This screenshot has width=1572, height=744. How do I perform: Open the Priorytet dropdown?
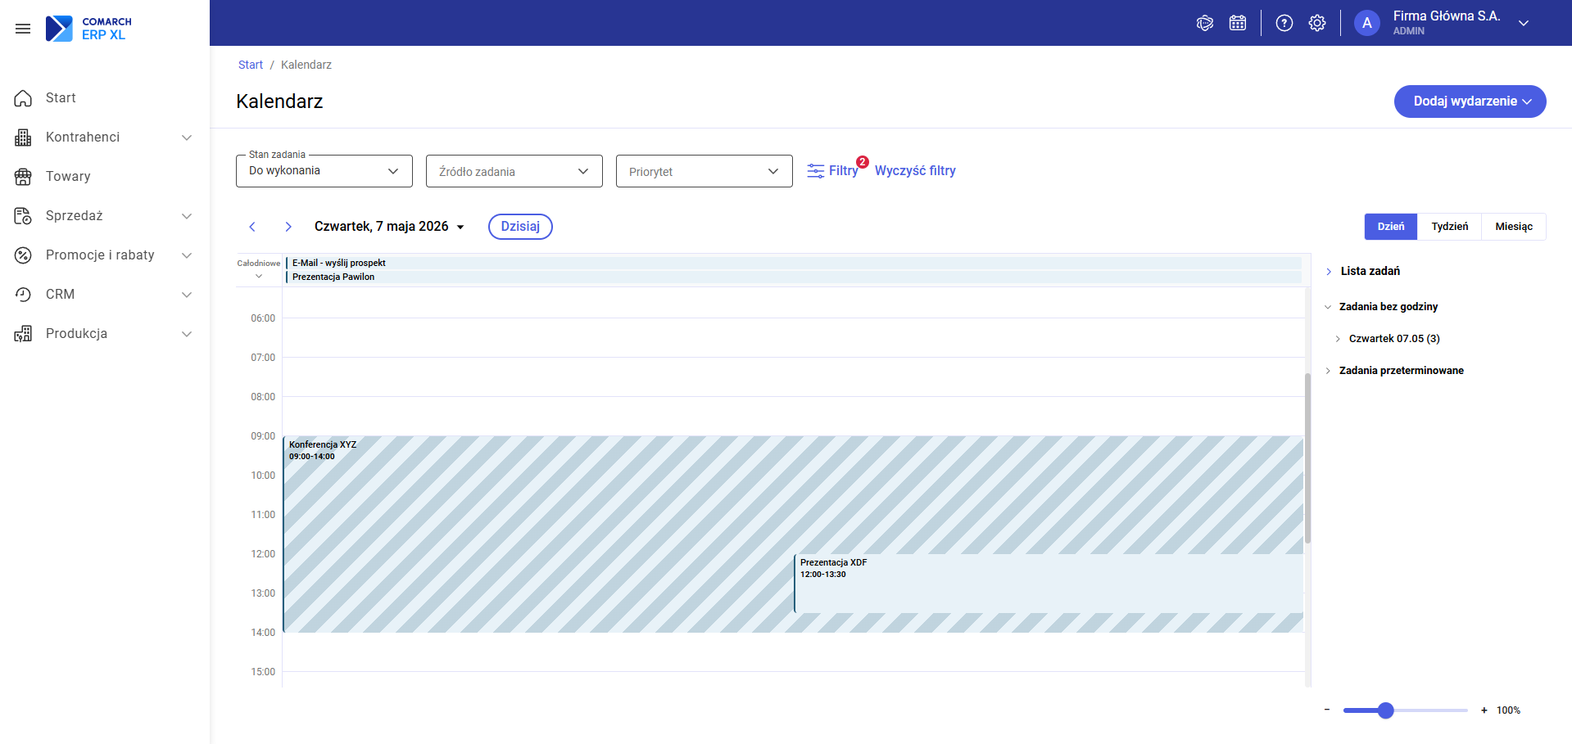704,171
